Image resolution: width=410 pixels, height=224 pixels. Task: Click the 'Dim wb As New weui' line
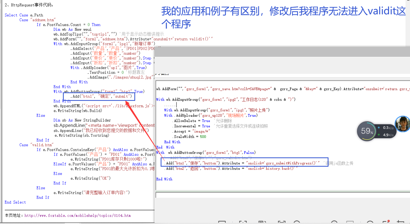pos(72,29)
